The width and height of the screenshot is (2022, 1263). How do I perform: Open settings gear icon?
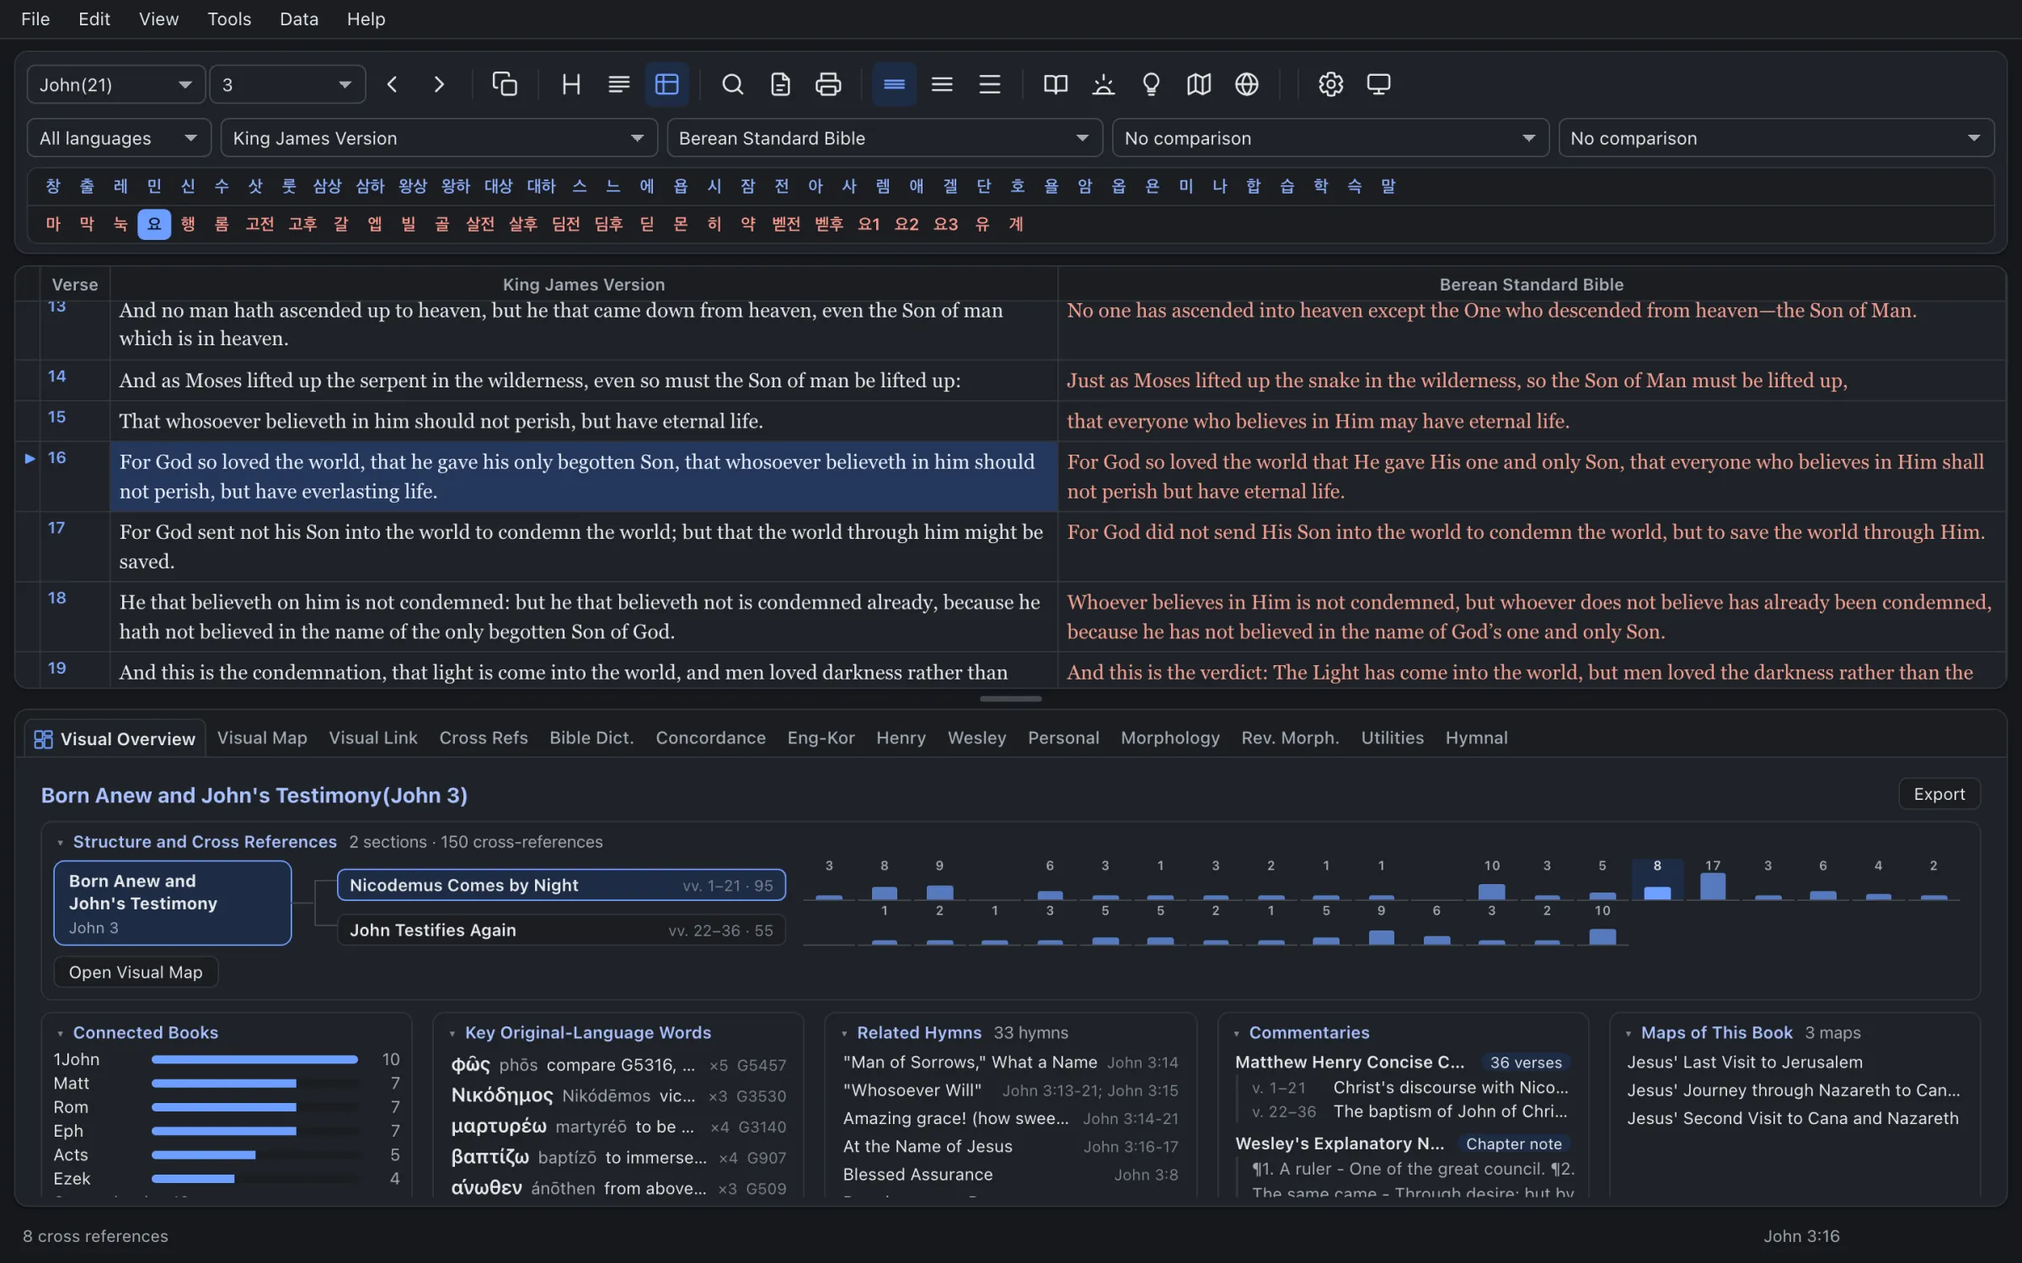tap(1331, 84)
